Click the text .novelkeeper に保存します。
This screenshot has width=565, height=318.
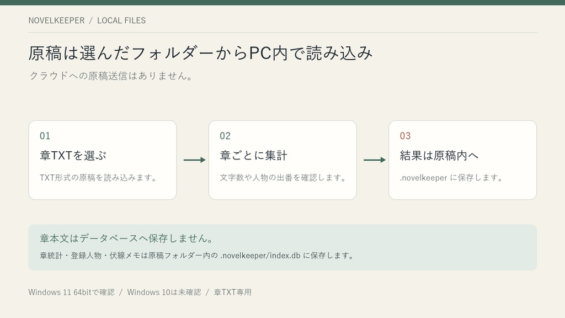(x=452, y=178)
